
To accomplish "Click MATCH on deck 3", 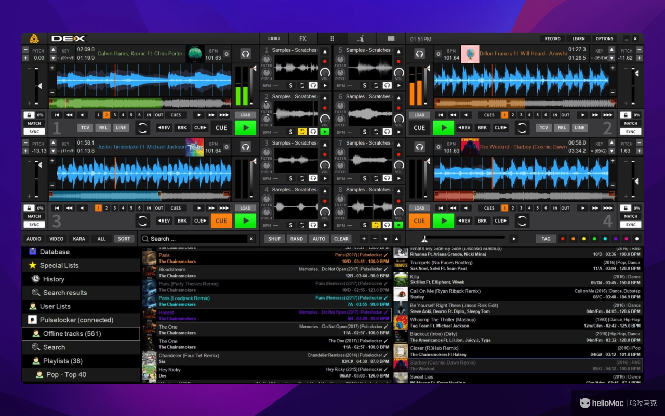I will coord(34,216).
